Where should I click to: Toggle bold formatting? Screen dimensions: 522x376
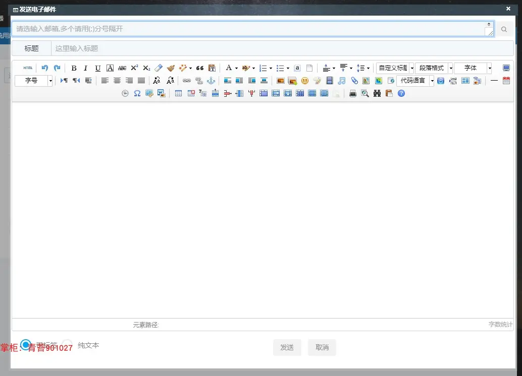tap(74, 68)
